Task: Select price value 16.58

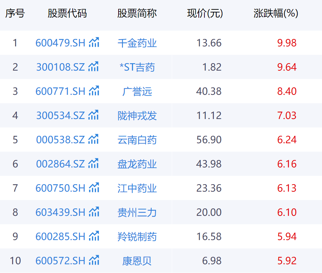Action: point(209,236)
